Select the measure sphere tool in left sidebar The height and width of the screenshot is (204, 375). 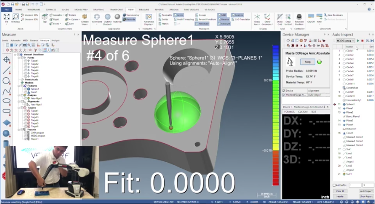point(6,134)
